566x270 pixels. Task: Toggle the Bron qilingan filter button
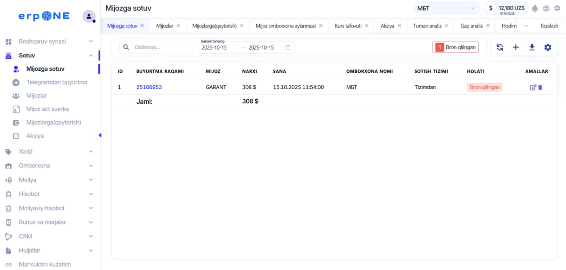tap(455, 47)
